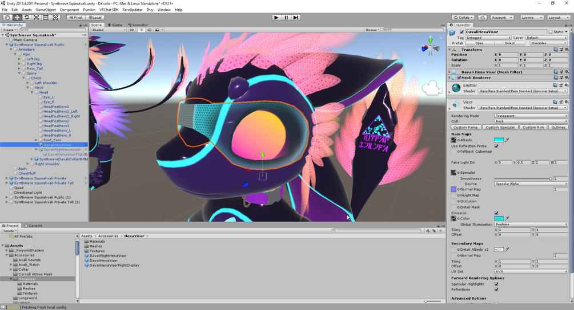This screenshot has height=310, width=574.
Task: Toggle Specular Highlights checkbox
Action: coord(496,284)
